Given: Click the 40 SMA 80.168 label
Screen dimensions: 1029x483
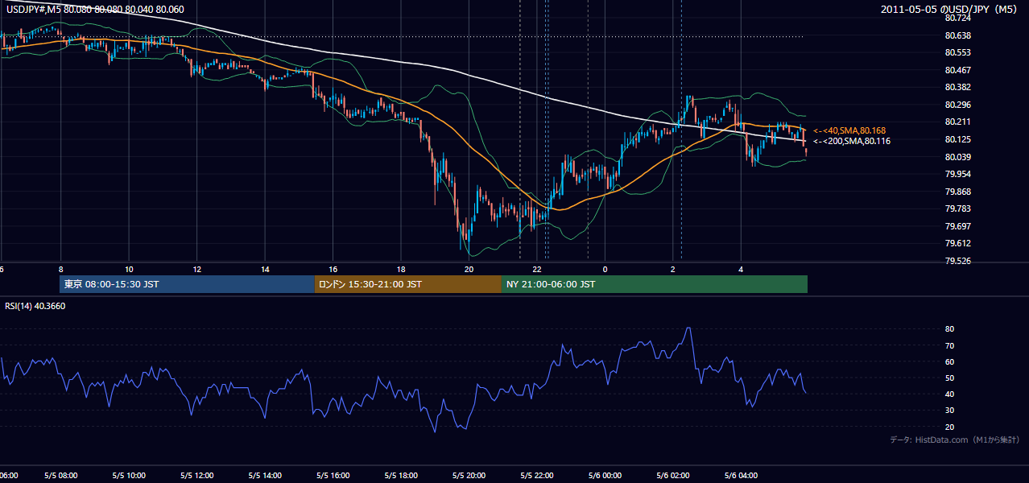Looking at the screenshot, I should tap(848, 130).
